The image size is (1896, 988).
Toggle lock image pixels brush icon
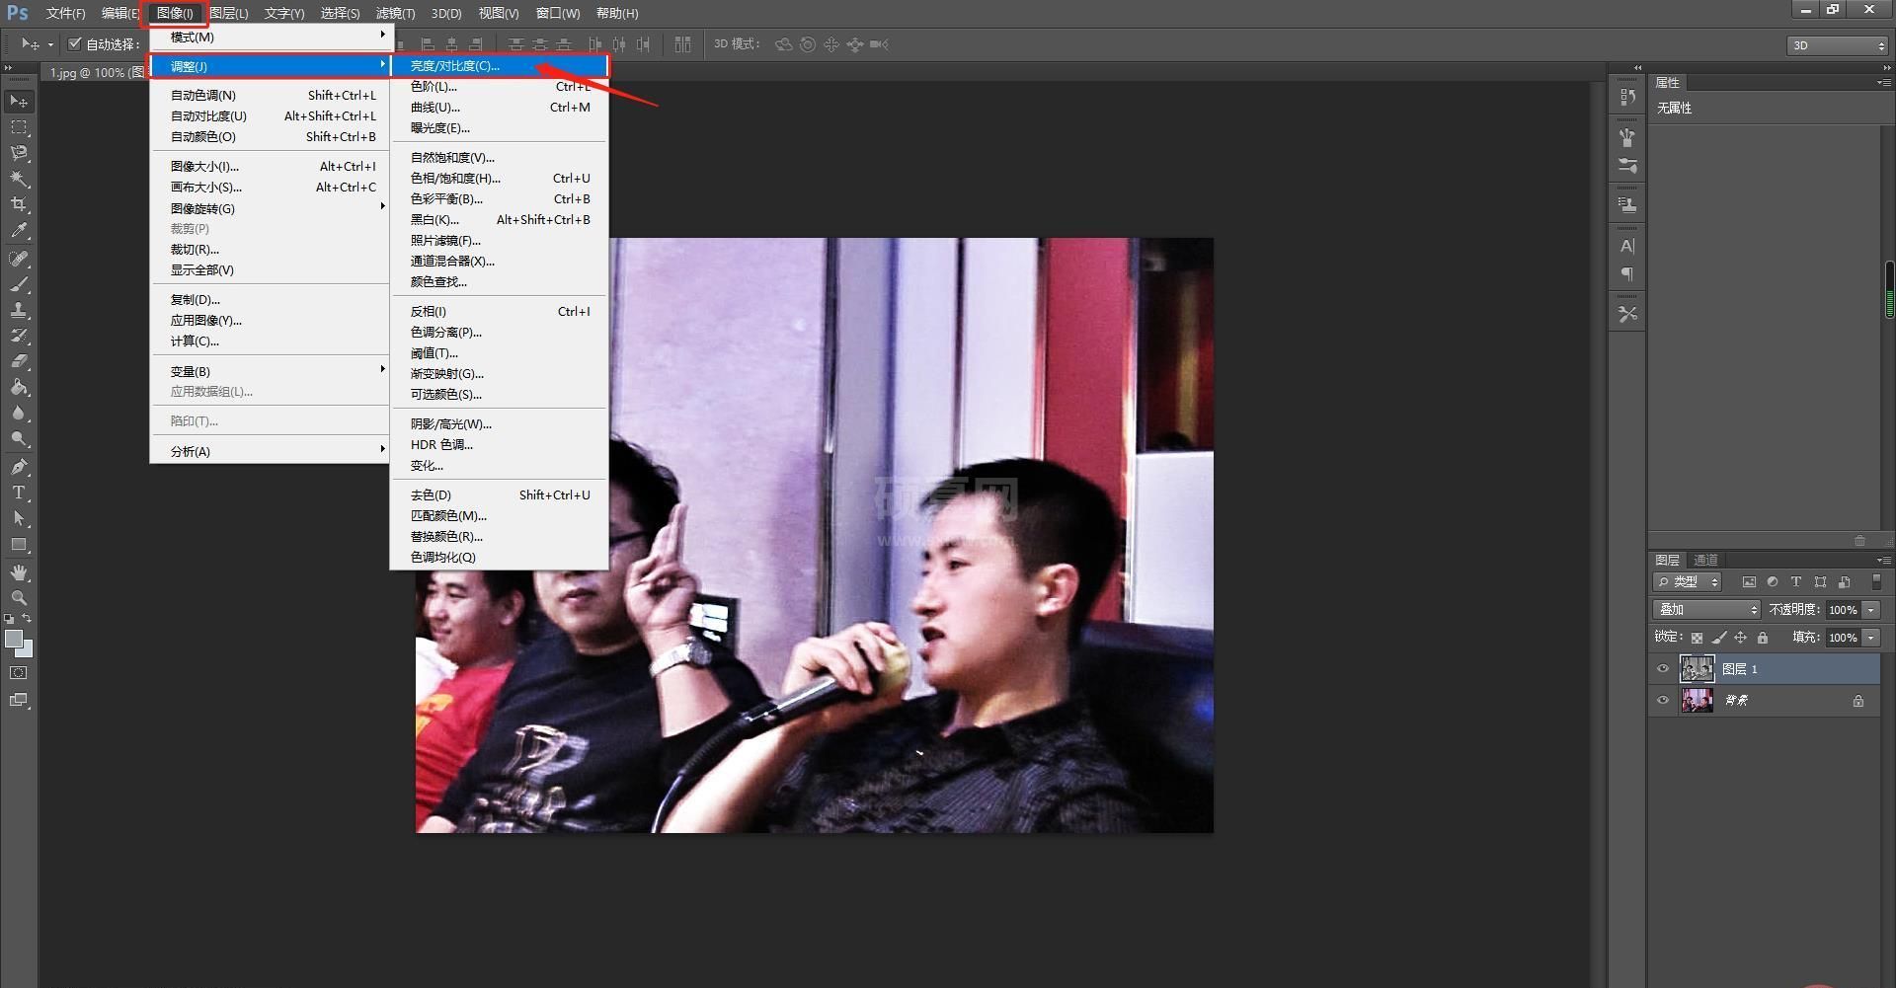[1719, 638]
